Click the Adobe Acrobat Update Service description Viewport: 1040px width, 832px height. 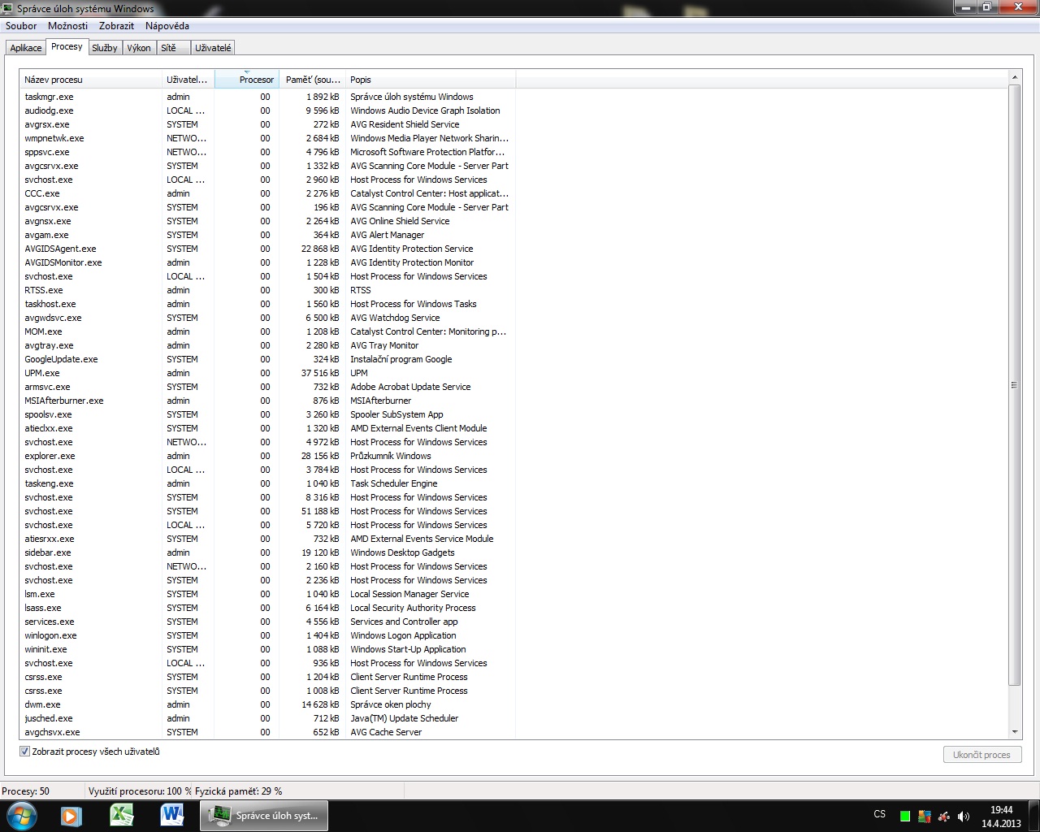410,387
